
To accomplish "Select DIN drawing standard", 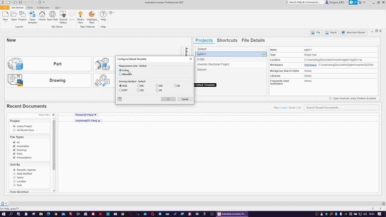I will (157, 86).
